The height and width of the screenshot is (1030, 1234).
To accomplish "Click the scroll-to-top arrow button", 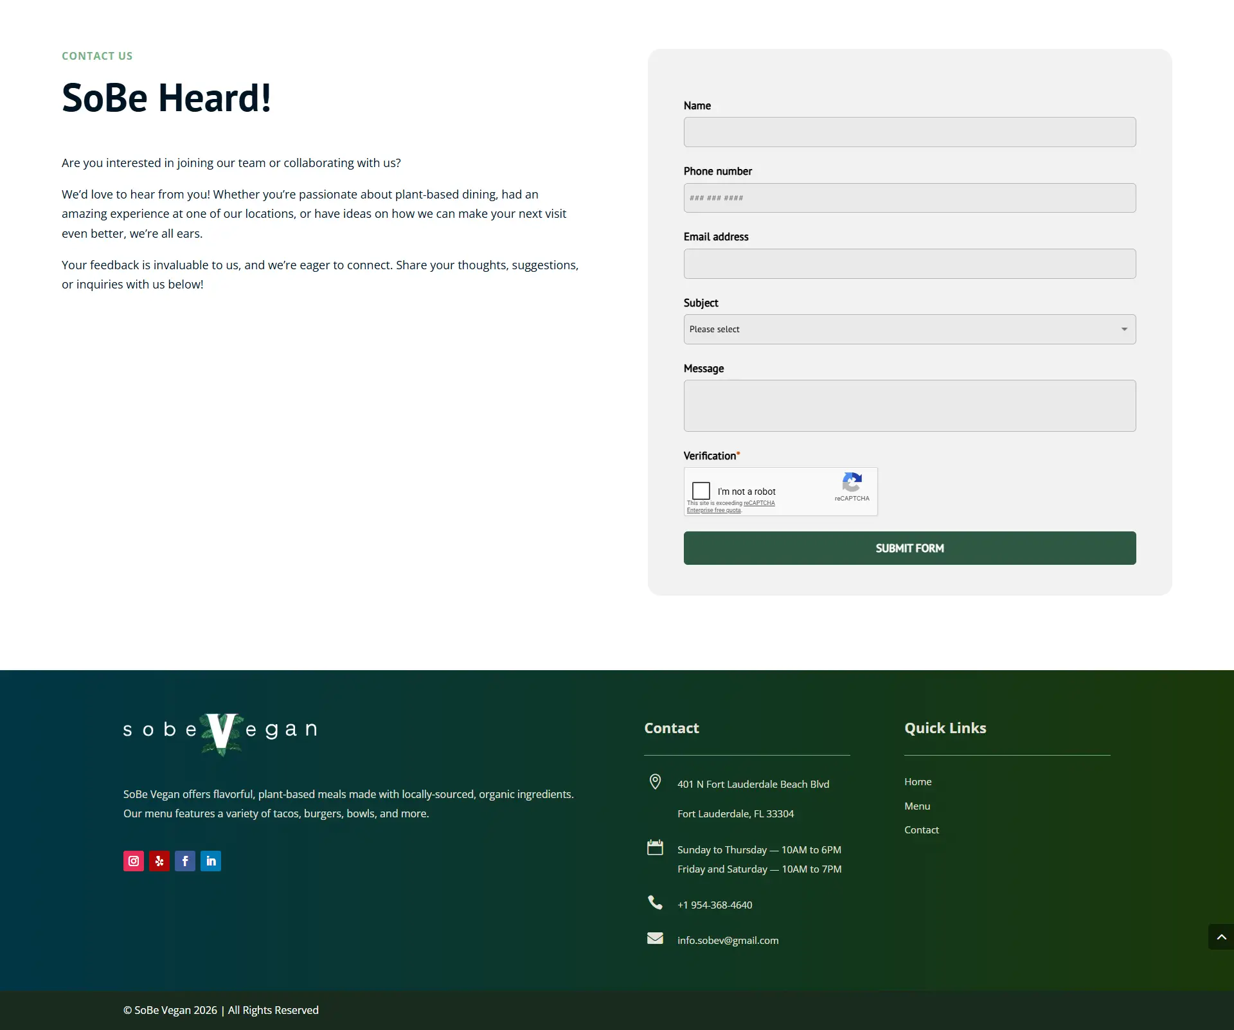I will (1221, 937).
